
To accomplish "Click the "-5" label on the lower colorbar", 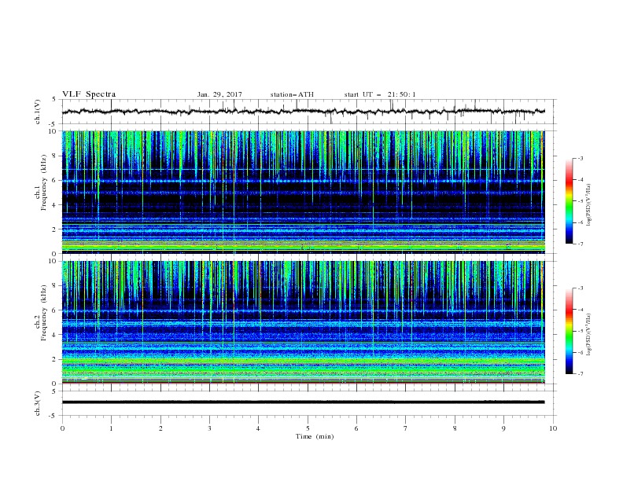I will coord(581,331).
